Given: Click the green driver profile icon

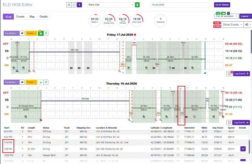Looking at the screenshot, I should pos(137,5).
